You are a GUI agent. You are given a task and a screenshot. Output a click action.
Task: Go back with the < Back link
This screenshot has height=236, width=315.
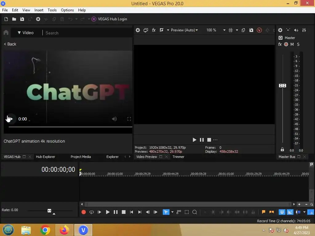10,44
